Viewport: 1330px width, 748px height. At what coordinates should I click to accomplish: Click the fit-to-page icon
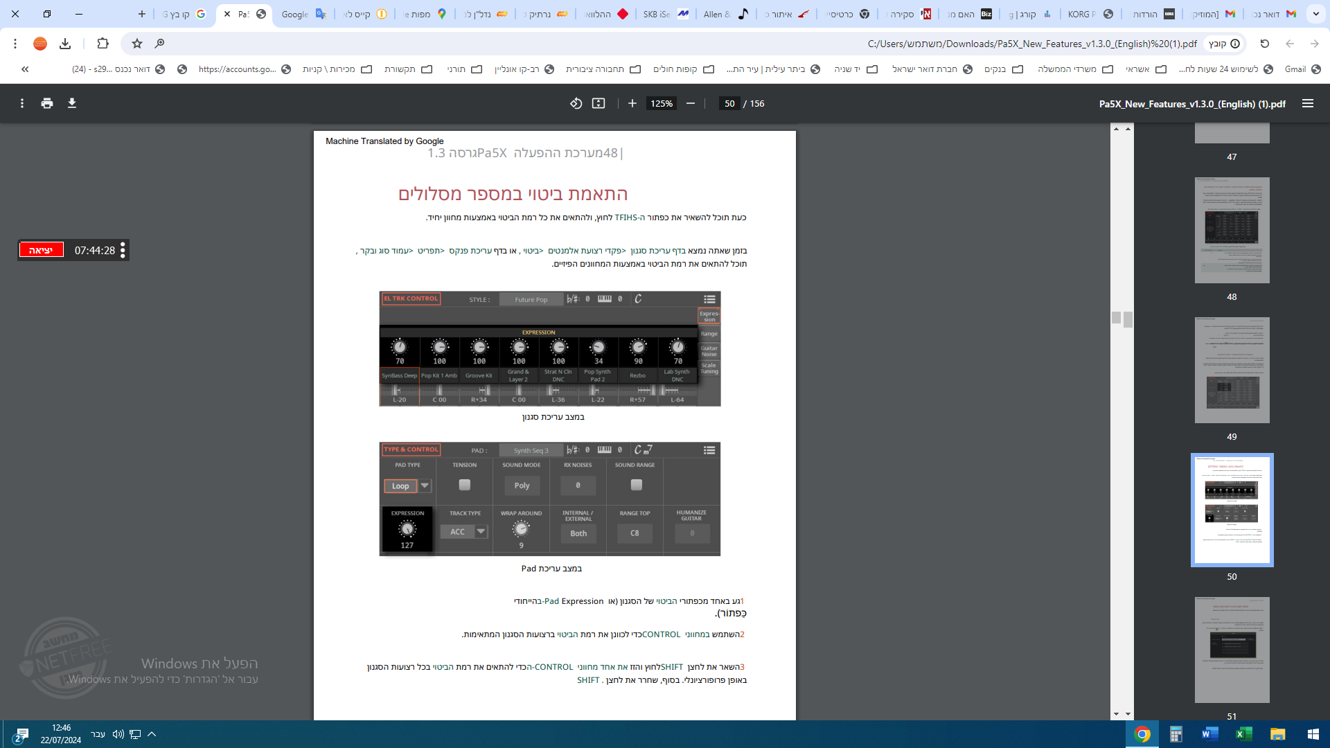coord(598,103)
